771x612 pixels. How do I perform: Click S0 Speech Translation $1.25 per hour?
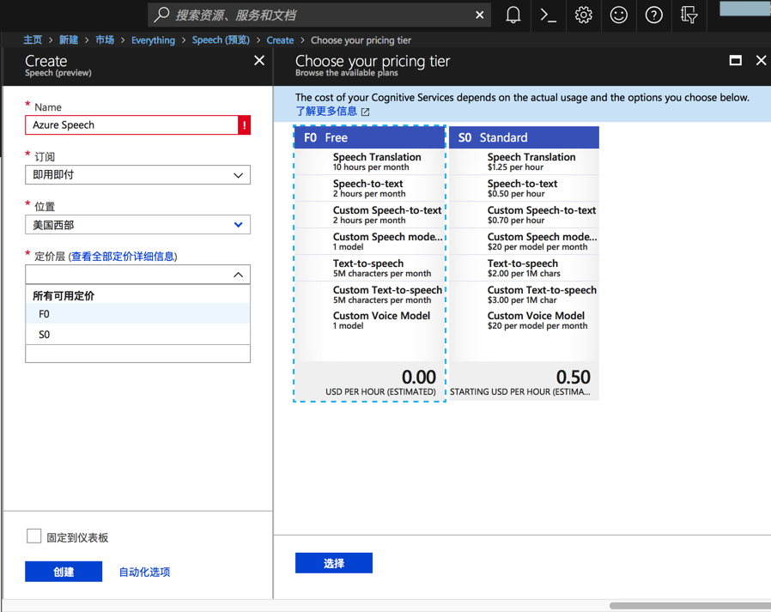pos(525,161)
